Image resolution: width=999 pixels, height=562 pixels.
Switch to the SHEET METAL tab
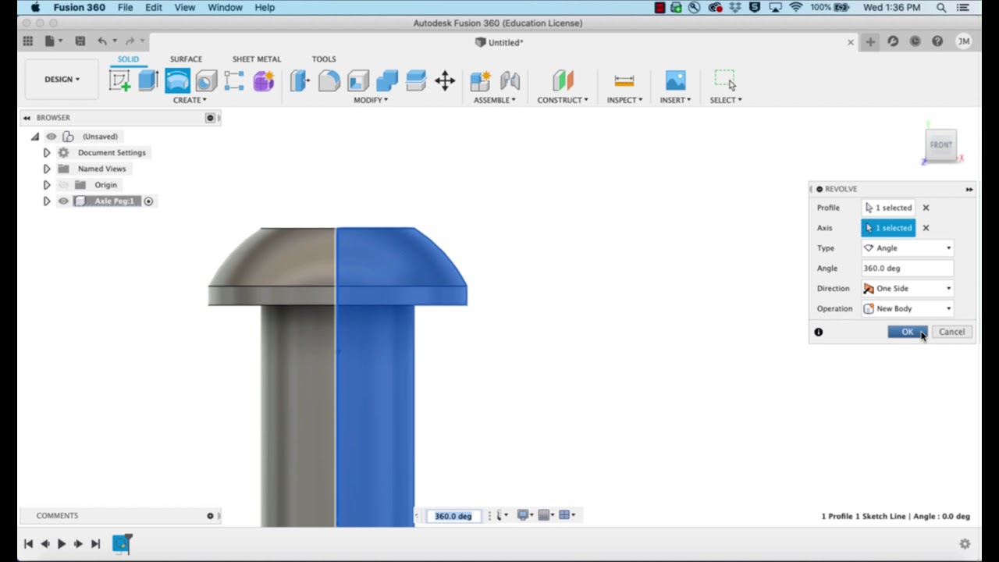(x=256, y=59)
